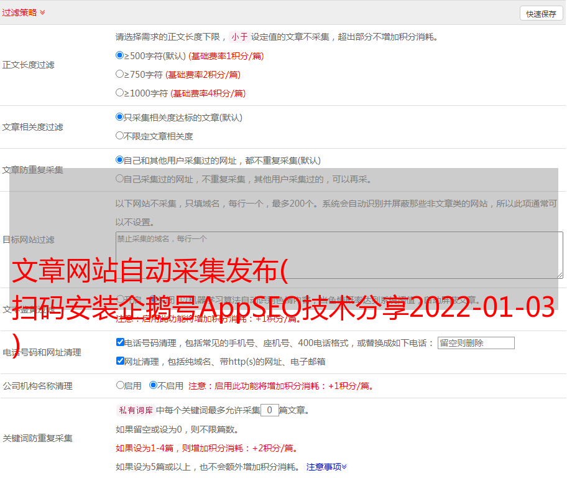Image resolution: width=567 pixels, height=478 pixels.
Task: Select 不启用 for company name cleaning
Action: pos(153,385)
